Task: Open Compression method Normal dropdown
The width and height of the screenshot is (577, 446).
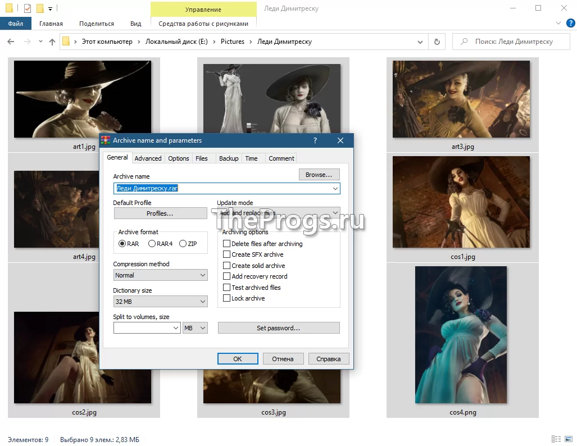Action: point(161,275)
